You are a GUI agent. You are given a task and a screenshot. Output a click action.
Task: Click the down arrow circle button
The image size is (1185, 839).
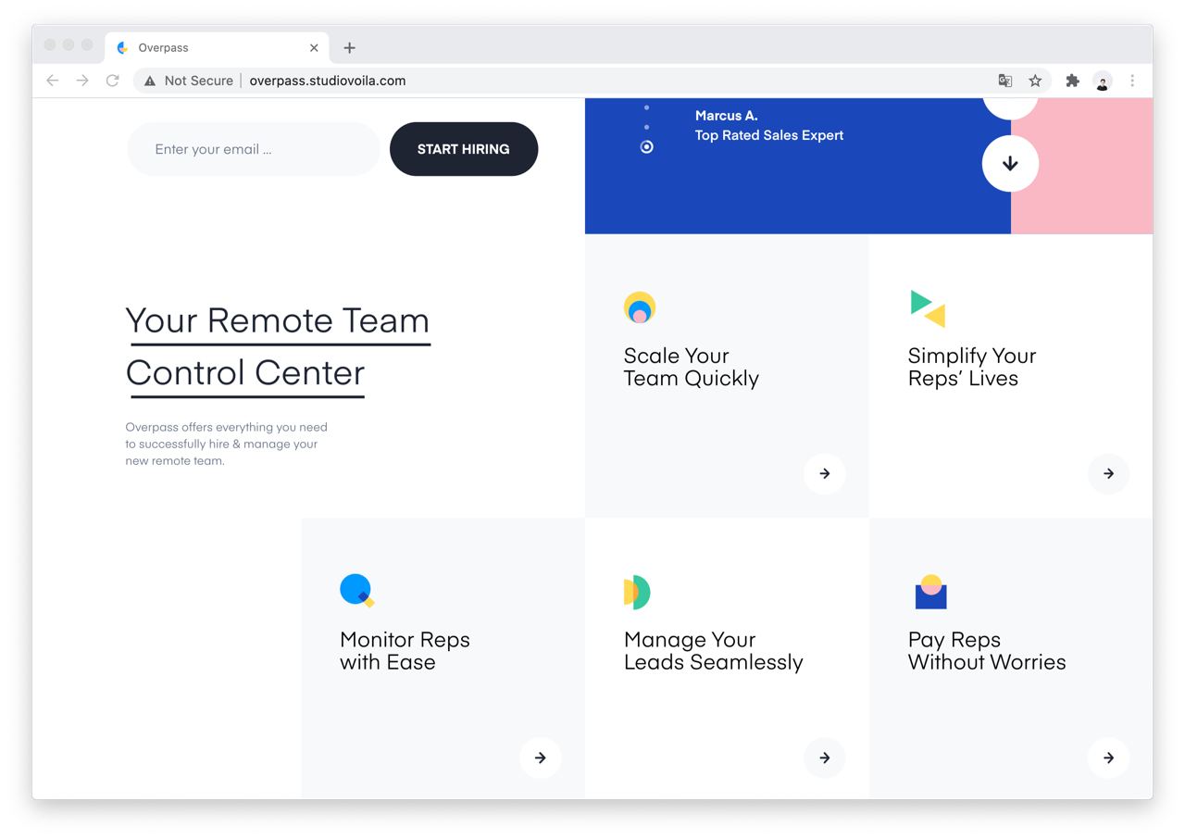click(1010, 164)
